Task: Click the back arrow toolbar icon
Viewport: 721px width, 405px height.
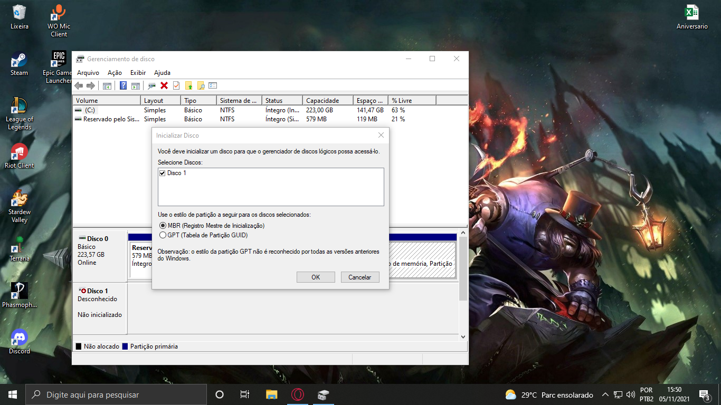Action: click(79, 85)
